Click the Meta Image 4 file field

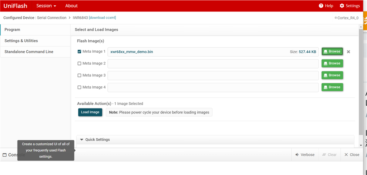[x=213, y=87]
